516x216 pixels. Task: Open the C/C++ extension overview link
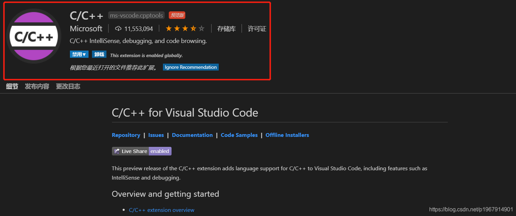coord(162,210)
